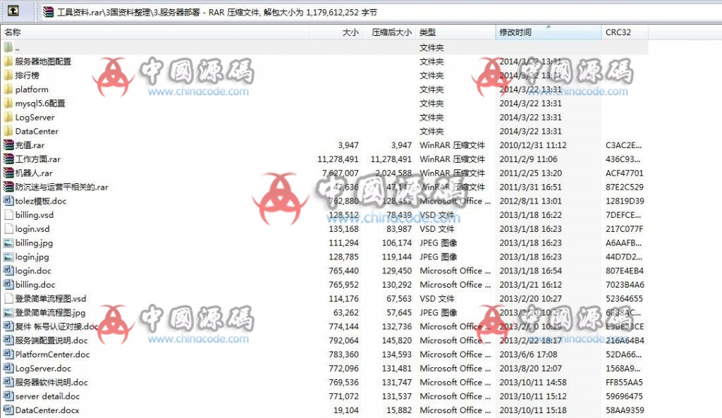The width and height of the screenshot is (722, 418).
Task: Click the up-level navigation icon in toolbar
Action: [x=14, y=11]
